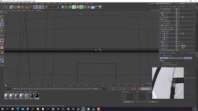This screenshot has width=198, height=111.
Task: Click the Autokeying button
Action: click(x=135, y=89)
